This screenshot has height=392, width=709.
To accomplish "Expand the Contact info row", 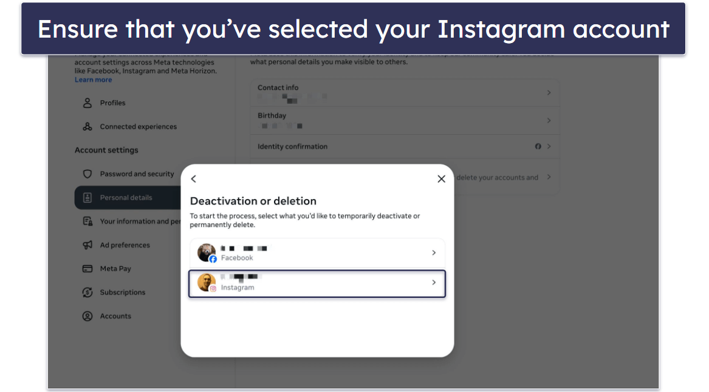I will 404,92.
